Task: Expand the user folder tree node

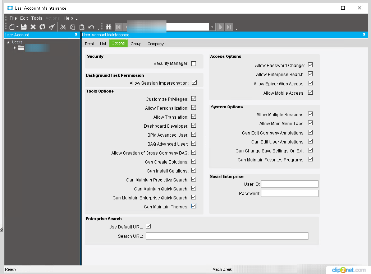Action: 14,48
